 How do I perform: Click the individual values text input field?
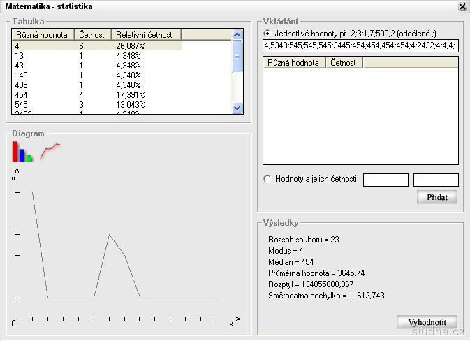(x=360, y=46)
